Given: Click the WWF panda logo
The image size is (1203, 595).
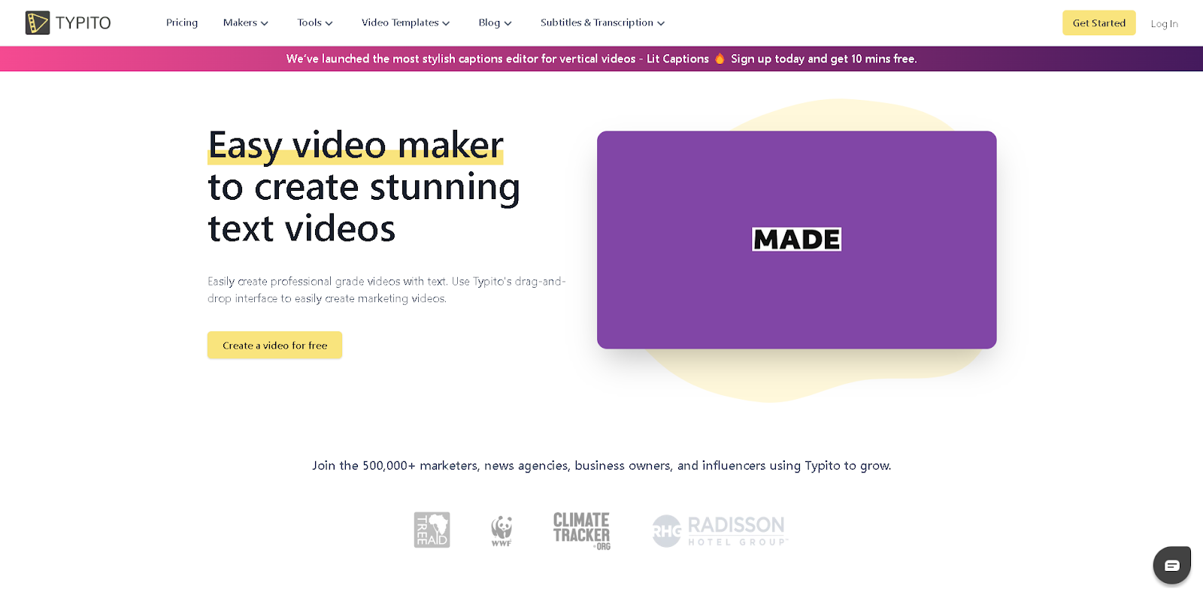Looking at the screenshot, I should 502,531.
